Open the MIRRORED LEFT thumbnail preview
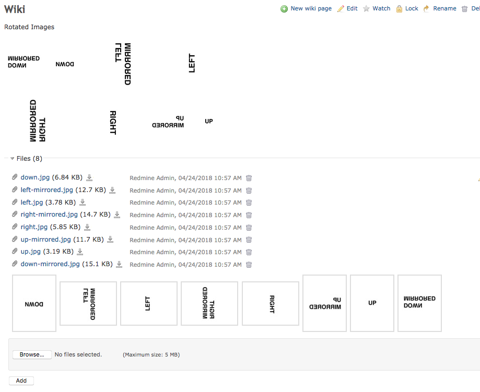Viewport: 480px width, 392px height. (x=88, y=304)
